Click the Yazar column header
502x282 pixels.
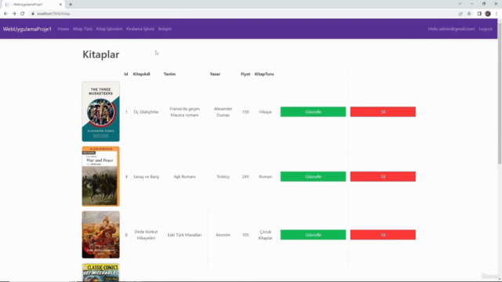coord(215,74)
